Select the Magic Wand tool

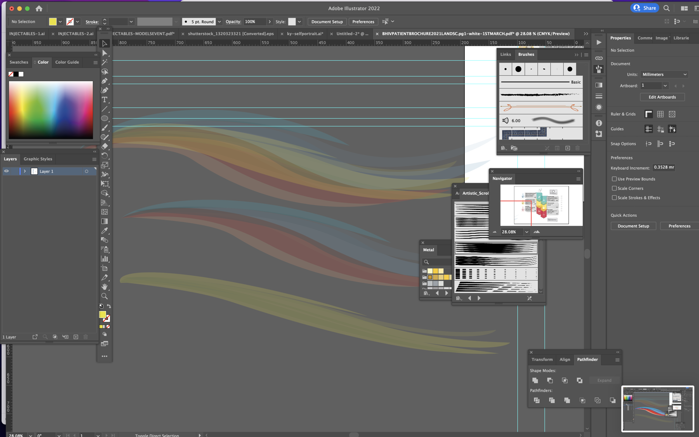[105, 62]
